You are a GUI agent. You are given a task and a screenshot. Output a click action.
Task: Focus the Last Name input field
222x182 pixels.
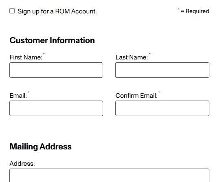[x=162, y=70]
